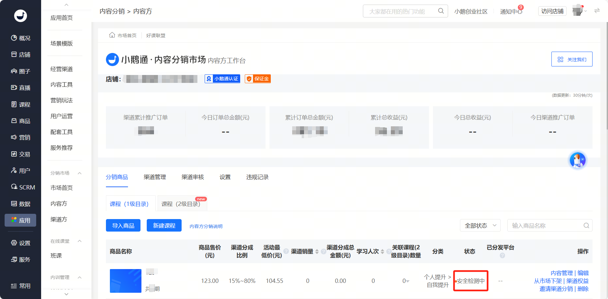Switch to the 渠道管理 tab
Screen dimensions: 608x299
[155, 177]
